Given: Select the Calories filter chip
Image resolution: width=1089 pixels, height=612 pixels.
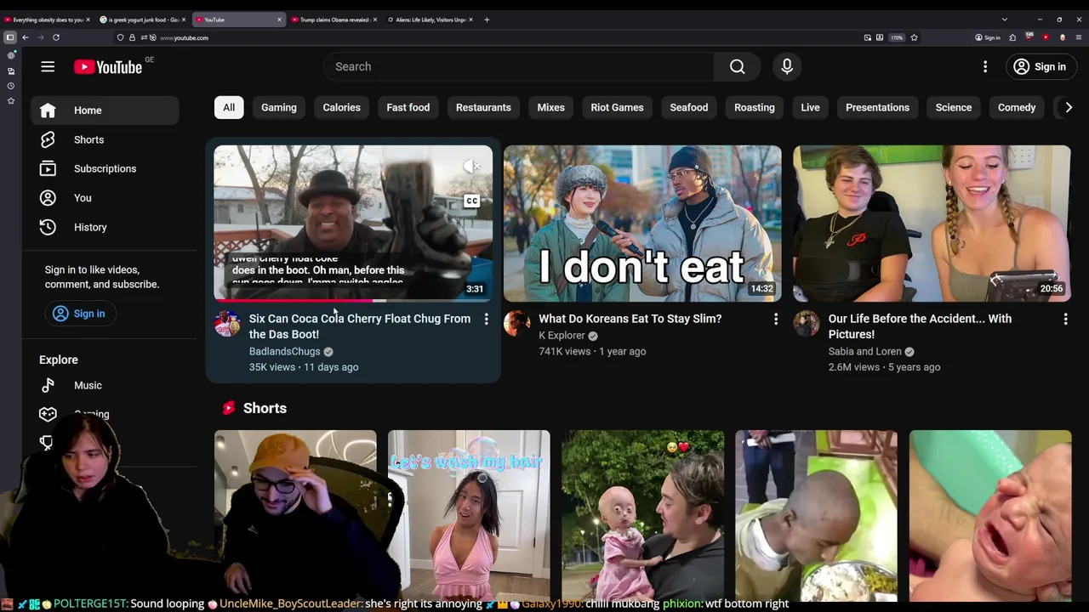Looking at the screenshot, I should point(341,107).
